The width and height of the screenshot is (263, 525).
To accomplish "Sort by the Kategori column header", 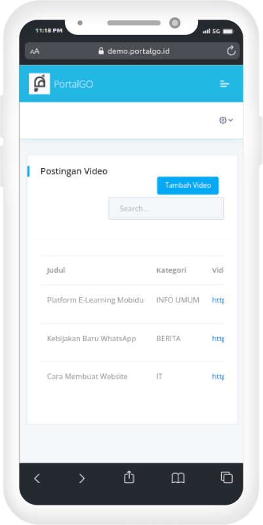I will point(171,270).
